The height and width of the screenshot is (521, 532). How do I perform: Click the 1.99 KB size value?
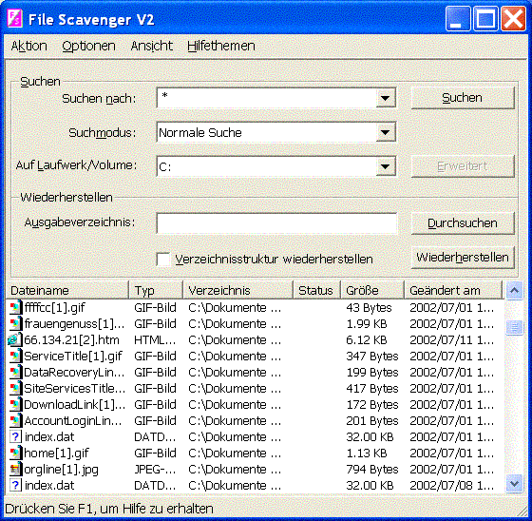(x=367, y=324)
